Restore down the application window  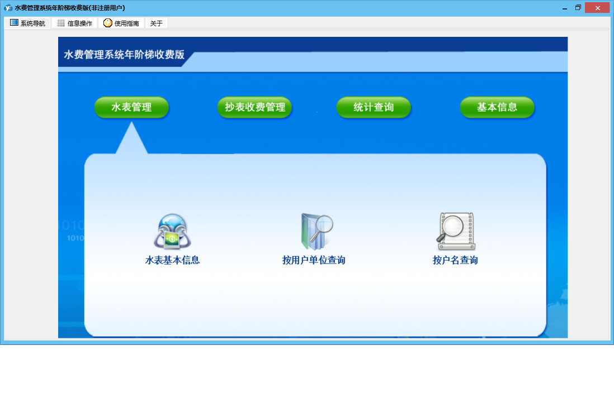click(578, 8)
